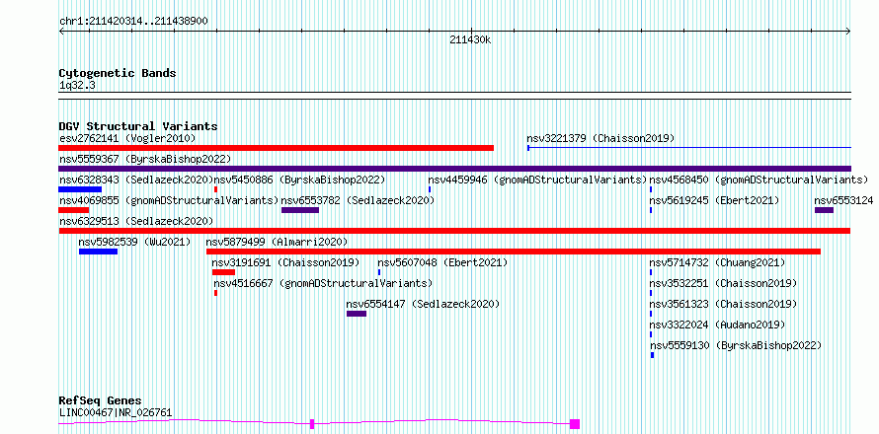Click the DGV Structural Variants track title

tap(138, 126)
